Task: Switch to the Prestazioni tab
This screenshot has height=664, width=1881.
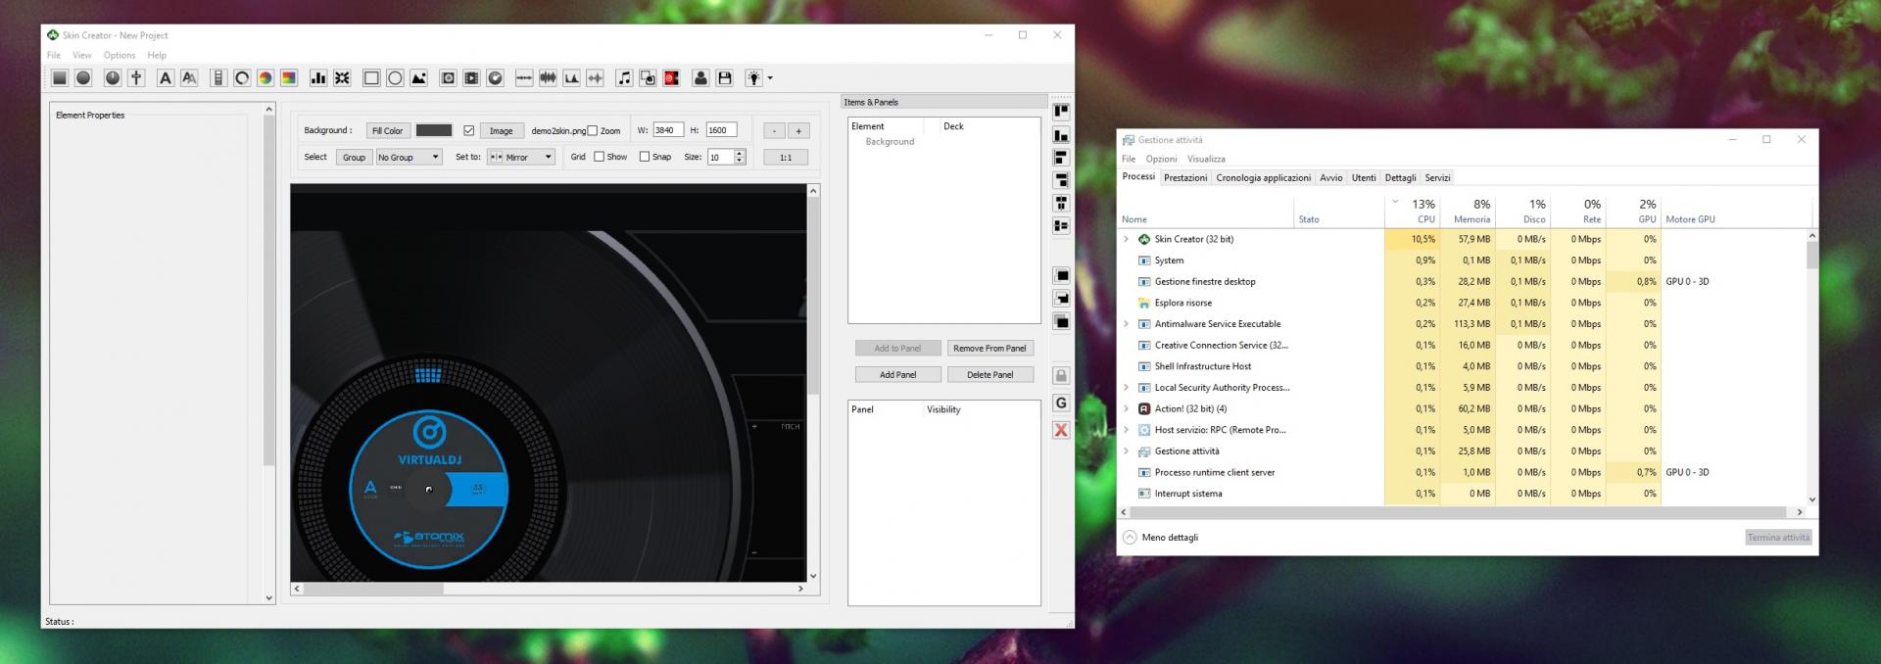Action: (1185, 178)
